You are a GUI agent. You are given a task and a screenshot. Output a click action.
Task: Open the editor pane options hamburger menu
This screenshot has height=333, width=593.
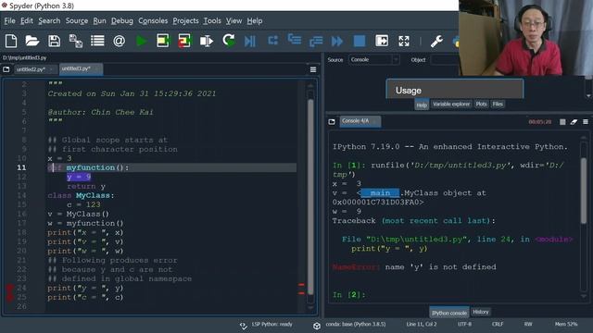point(313,69)
